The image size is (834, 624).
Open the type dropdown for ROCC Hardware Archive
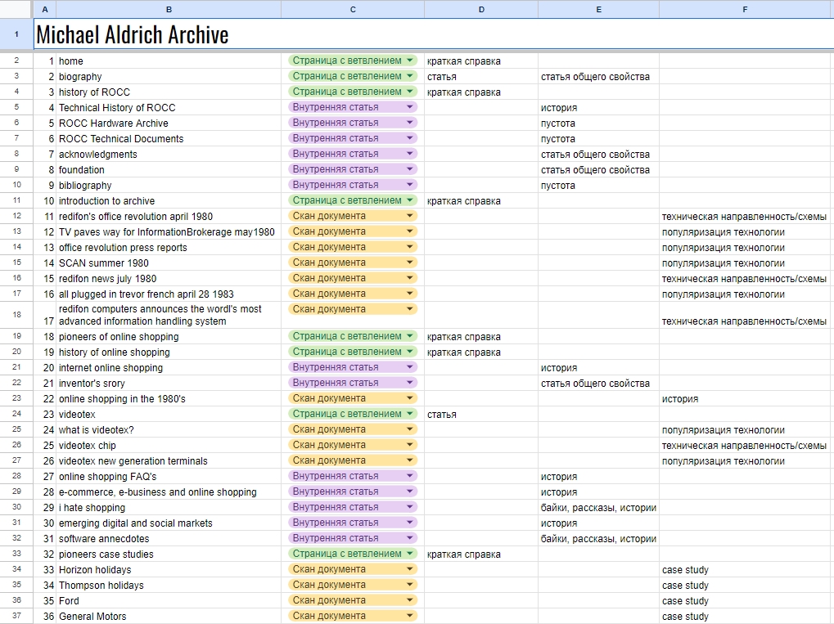[x=409, y=122]
